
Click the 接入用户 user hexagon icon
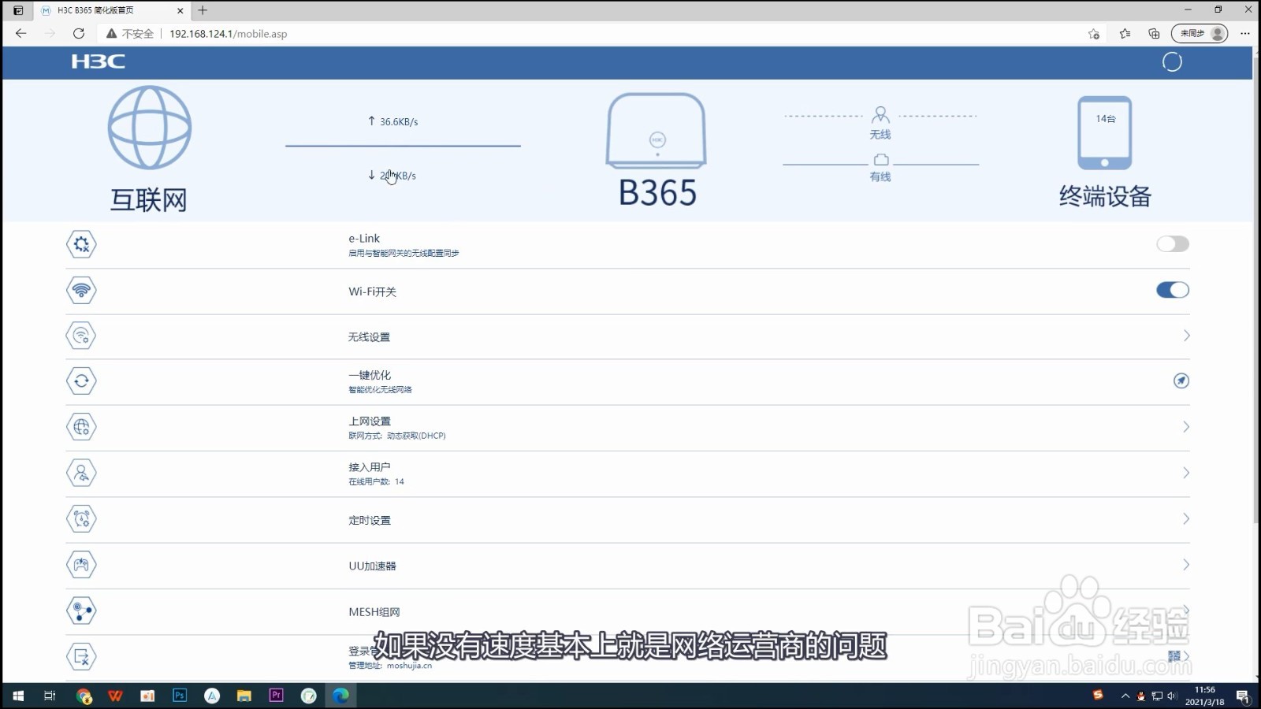[x=81, y=473]
